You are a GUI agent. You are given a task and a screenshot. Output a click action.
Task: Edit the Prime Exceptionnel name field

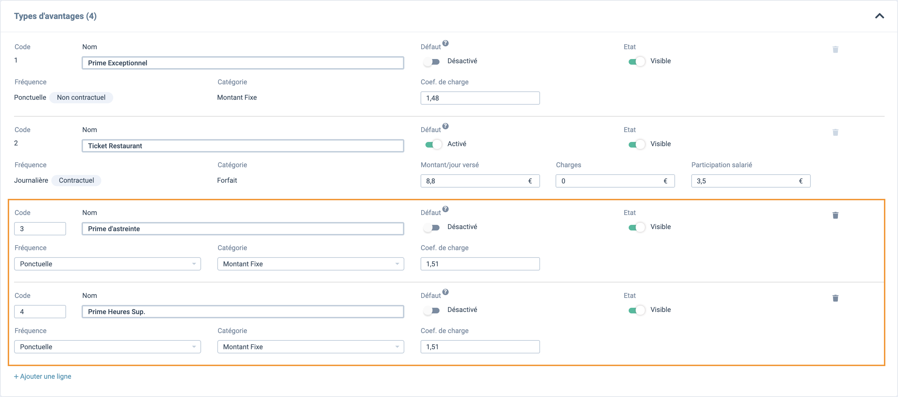(x=243, y=63)
